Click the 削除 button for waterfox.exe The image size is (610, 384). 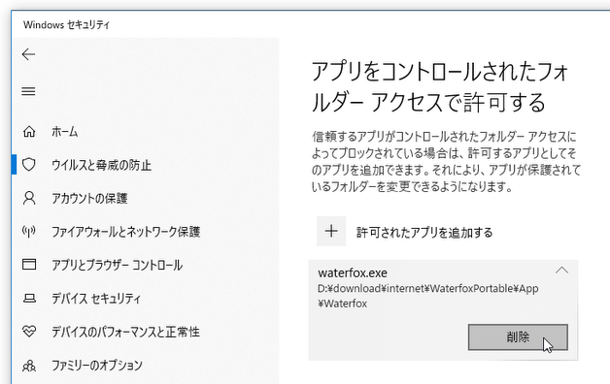(x=518, y=337)
